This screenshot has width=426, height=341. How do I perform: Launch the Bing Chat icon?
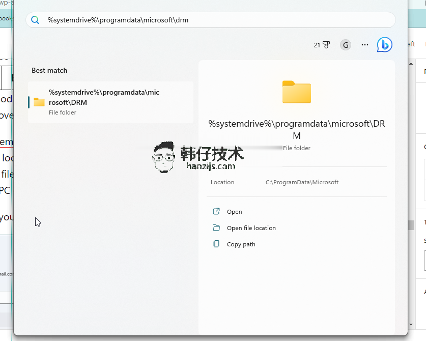[384, 45]
